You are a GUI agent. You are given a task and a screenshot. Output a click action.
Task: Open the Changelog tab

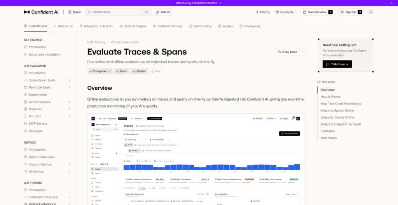point(250,26)
